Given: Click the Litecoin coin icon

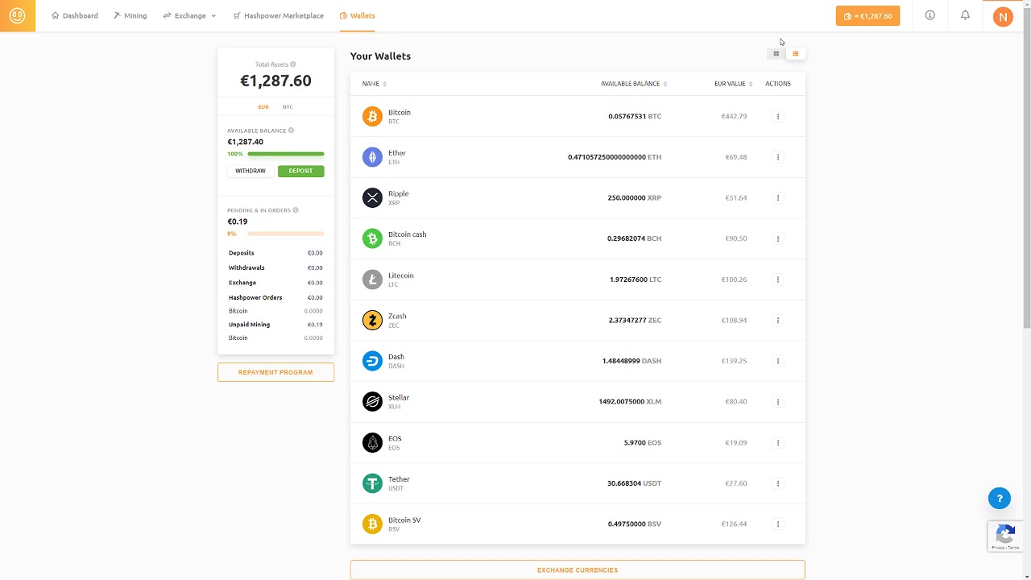Looking at the screenshot, I should click(x=372, y=280).
